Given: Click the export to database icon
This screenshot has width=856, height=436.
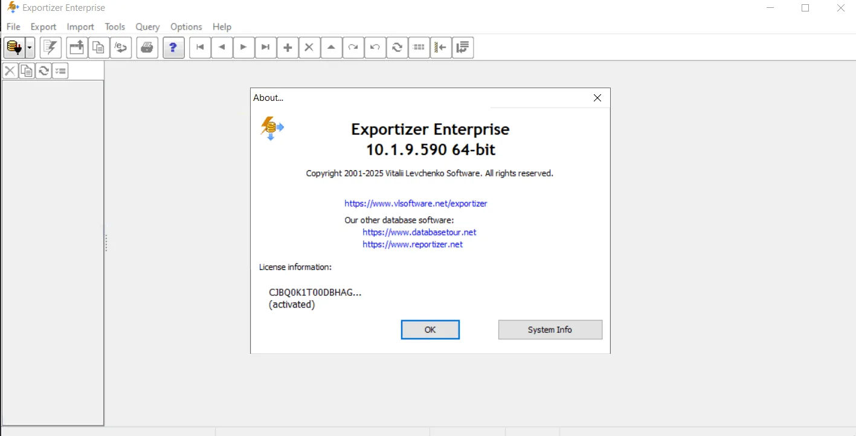Looking at the screenshot, I should click(121, 47).
